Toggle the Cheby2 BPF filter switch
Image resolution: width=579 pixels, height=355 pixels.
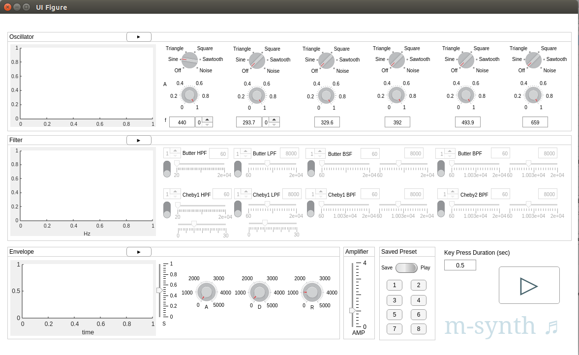441,209
